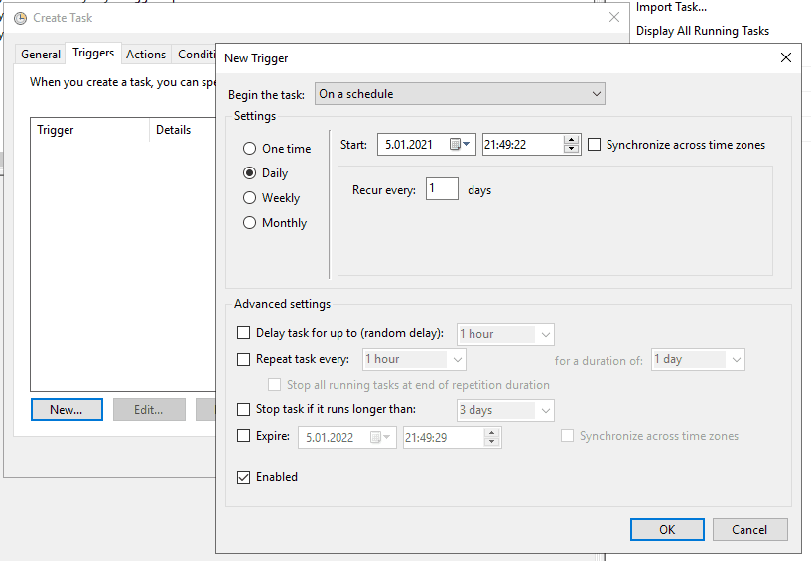Select the Monthly schedule option
Screen dimensions: 811x561
[x=250, y=223]
